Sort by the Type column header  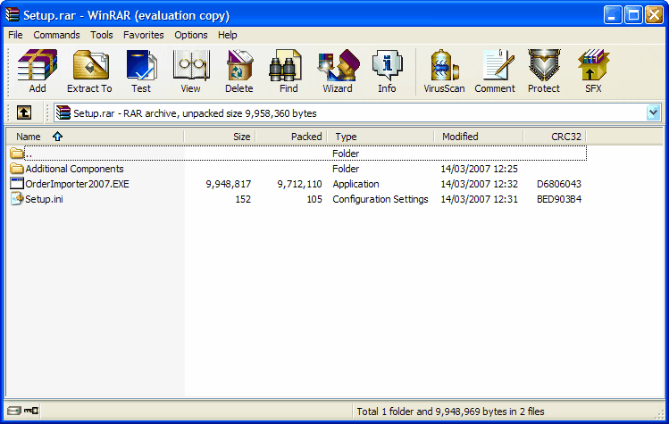click(x=380, y=137)
